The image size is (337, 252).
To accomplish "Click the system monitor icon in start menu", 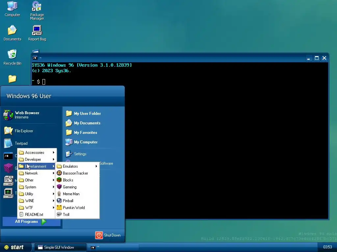I will pos(8,193).
